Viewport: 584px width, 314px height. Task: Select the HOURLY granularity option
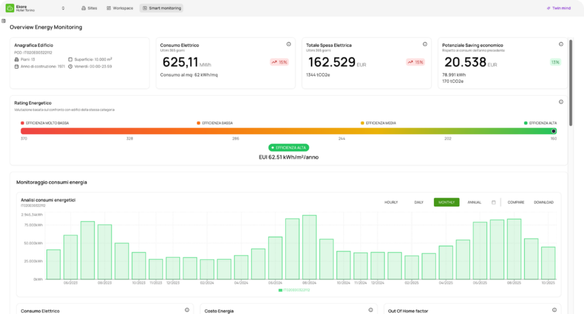(391, 202)
